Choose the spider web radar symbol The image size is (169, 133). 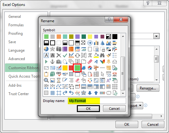pos(53,49)
